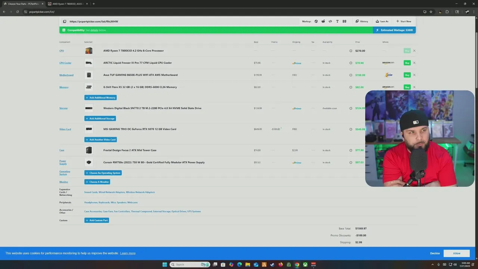The image size is (478, 269).
Task: Open the Power Supply component link
Action: pos(63,163)
